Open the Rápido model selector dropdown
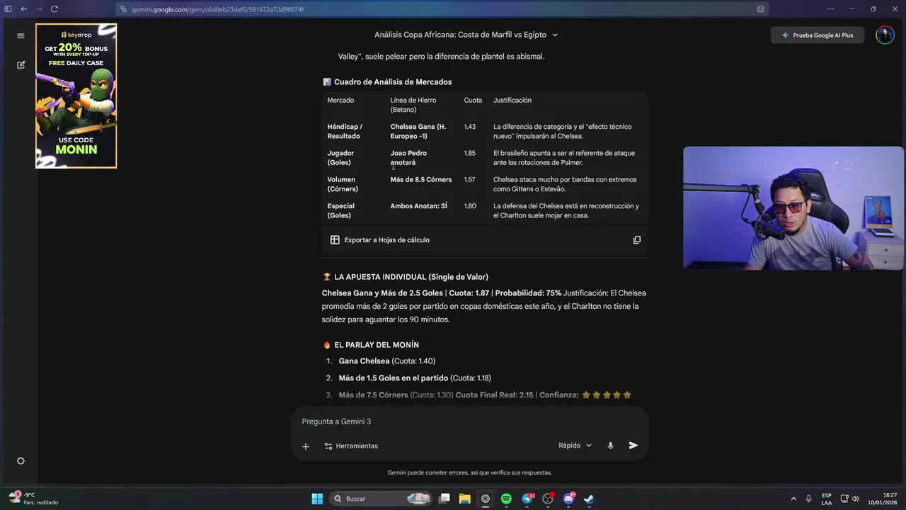This screenshot has width=906, height=510. pos(575,446)
